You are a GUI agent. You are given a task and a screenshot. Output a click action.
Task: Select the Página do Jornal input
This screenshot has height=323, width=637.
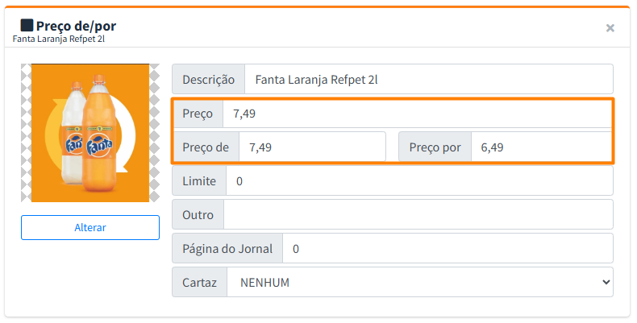coord(447,249)
